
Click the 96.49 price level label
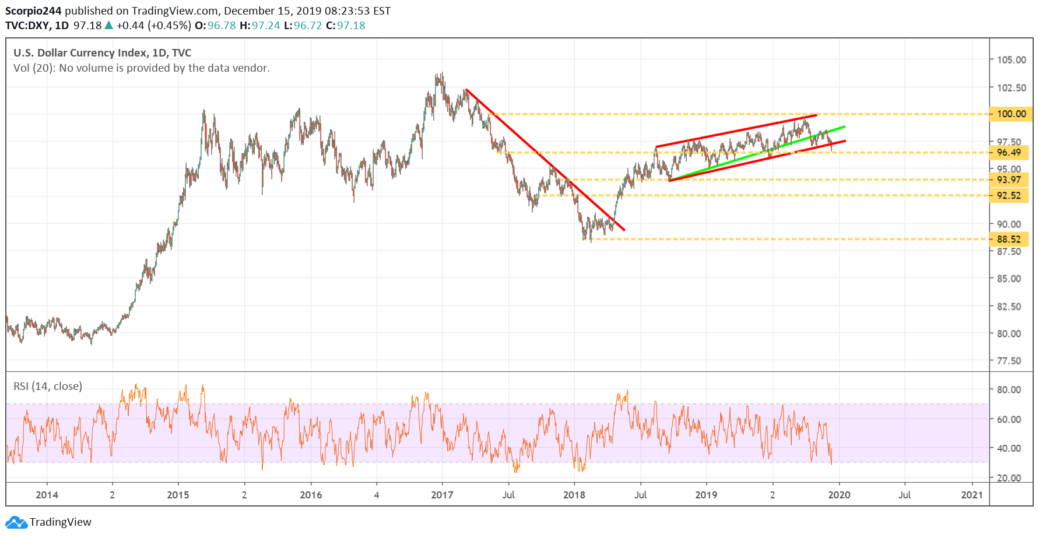1009,152
